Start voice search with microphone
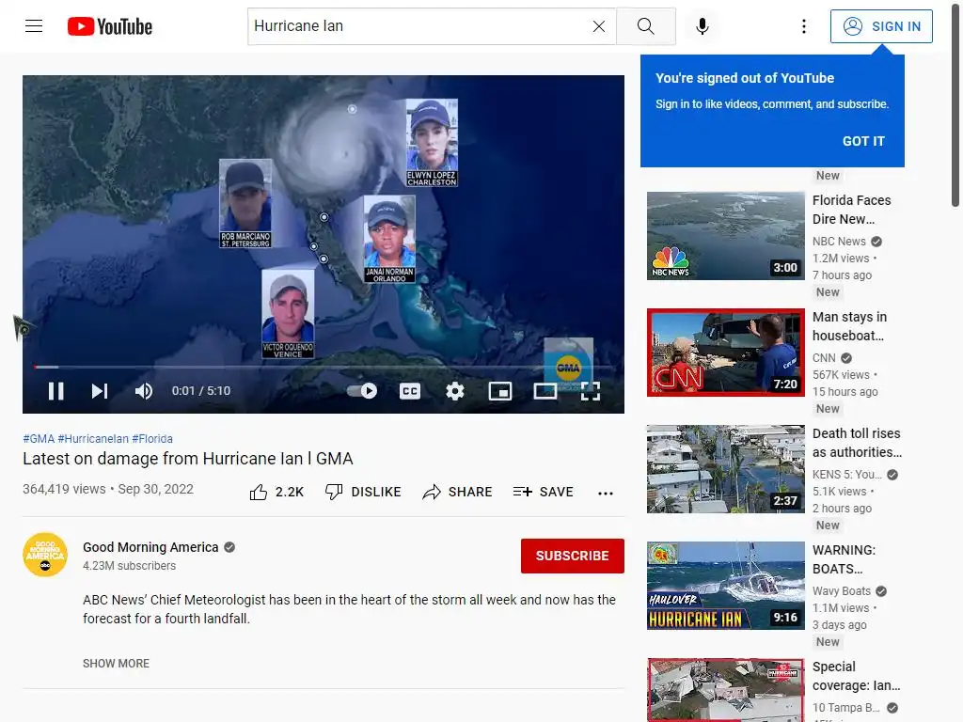The image size is (963, 722). [x=702, y=26]
